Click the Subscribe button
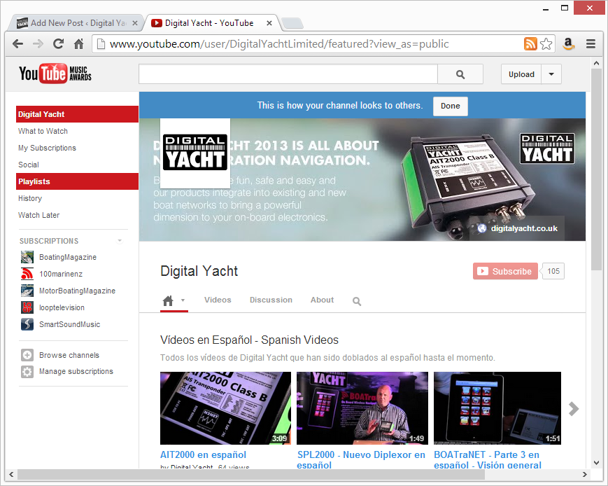Screen dimensions: 608x486 (505, 271)
